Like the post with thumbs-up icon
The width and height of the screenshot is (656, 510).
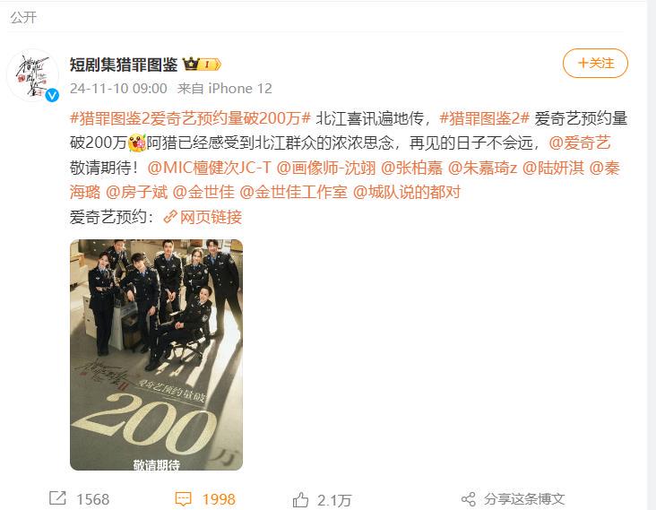click(300, 499)
